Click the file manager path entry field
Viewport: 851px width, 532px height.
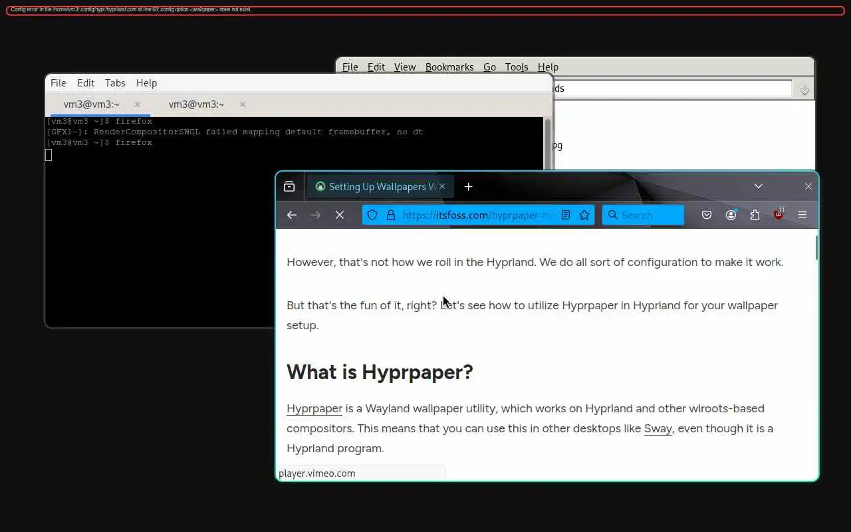pyautogui.click(x=672, y=88)
